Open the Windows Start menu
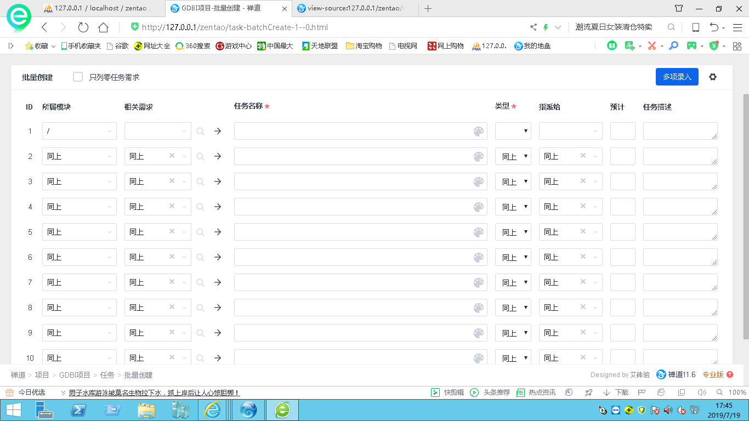 13,409
